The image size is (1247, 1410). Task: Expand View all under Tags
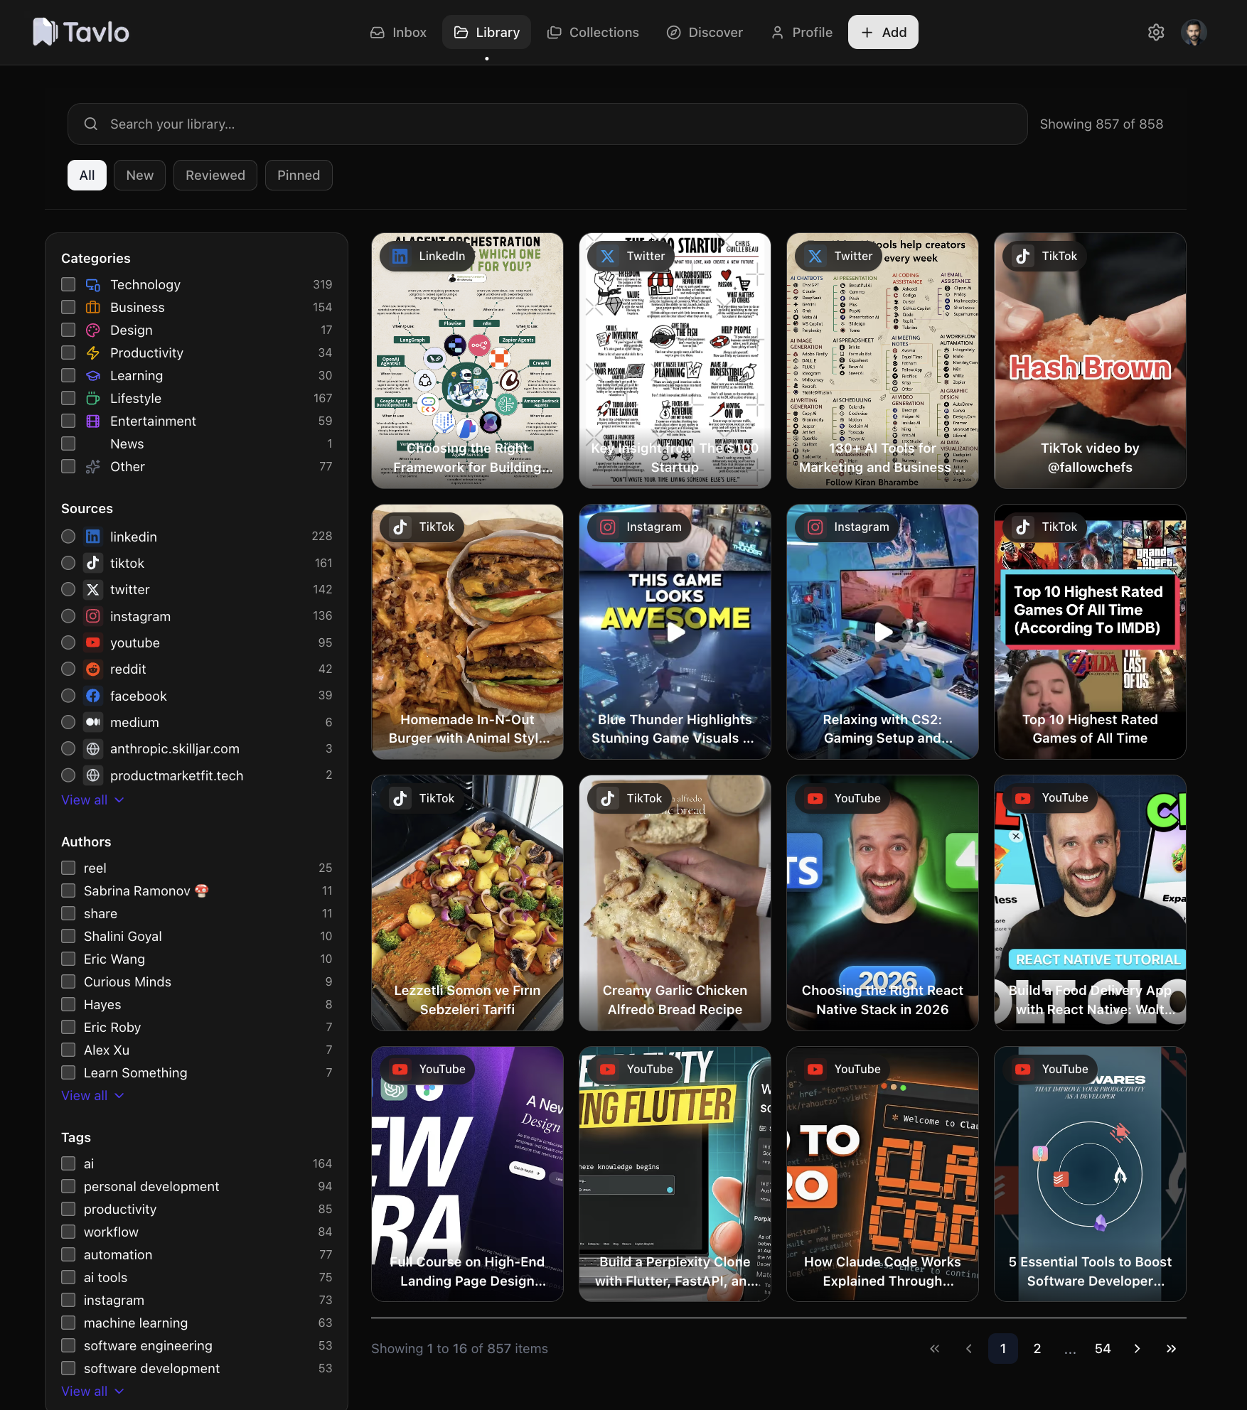point(92,1391)
